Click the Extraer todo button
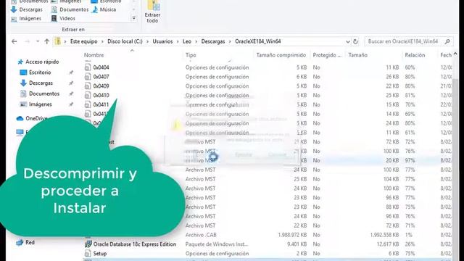464x261 pixels. pos(152,12)
